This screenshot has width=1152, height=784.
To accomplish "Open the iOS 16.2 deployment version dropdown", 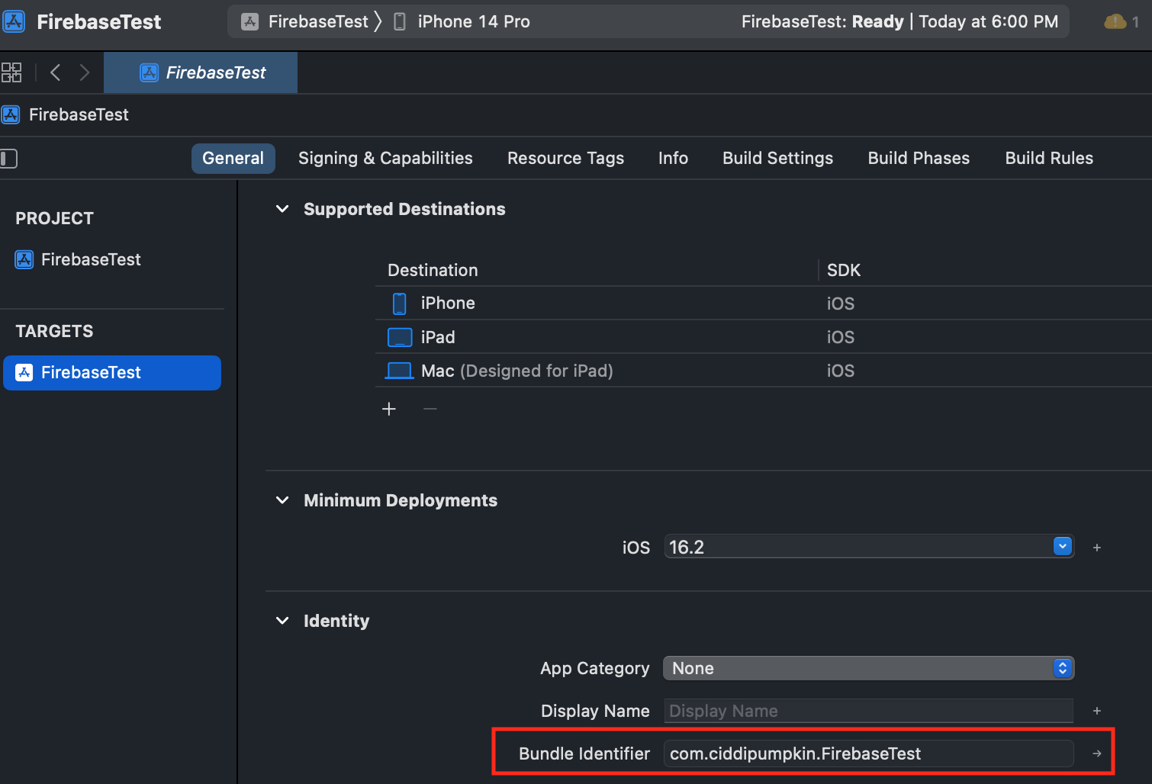I will coord(869,547).
